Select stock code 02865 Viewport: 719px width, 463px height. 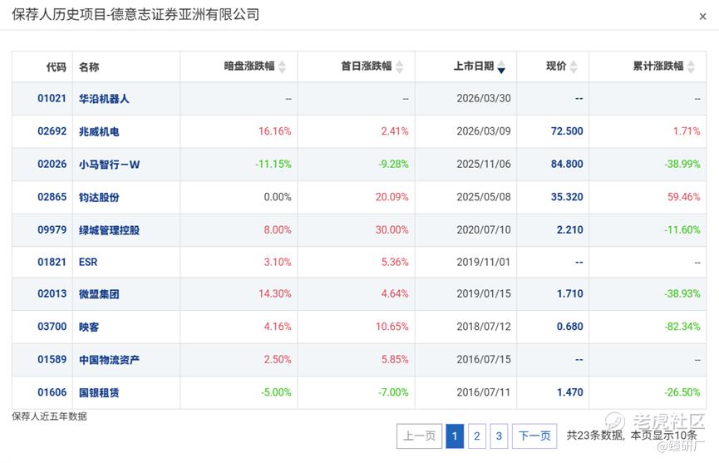pos(52,197)
